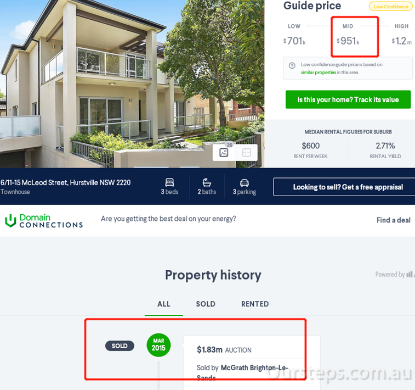Select the ALL property history tab
Viewport: 415px width, 390px height.
point(164,304)
